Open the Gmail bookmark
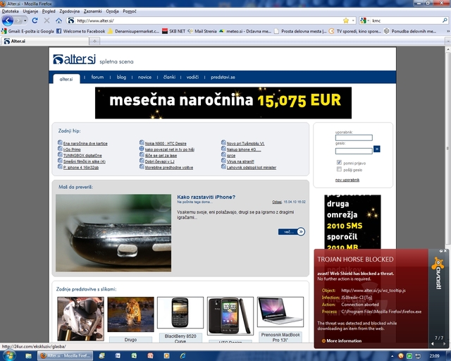The width and height of the screenshot is (451, 361). [x=27, y=31]
